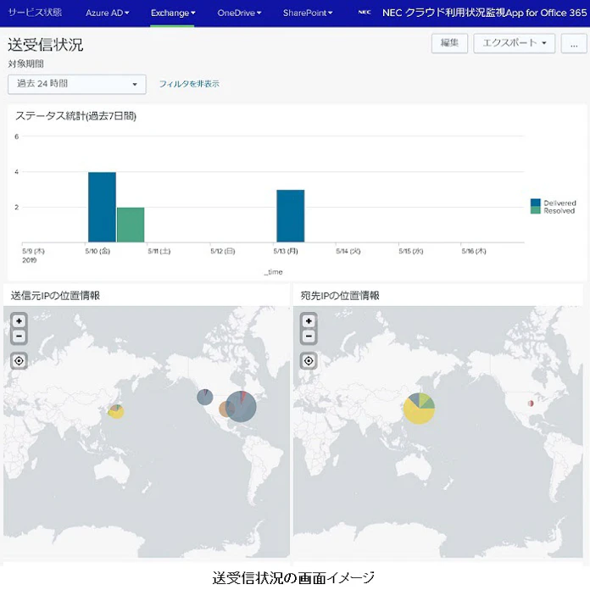590x590 pixels.
Task: Open the more options (...) button
Action: [x=574, y=43]
